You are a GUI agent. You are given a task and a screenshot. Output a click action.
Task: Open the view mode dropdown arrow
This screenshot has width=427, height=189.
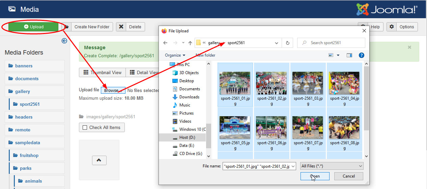pos(338,55)
